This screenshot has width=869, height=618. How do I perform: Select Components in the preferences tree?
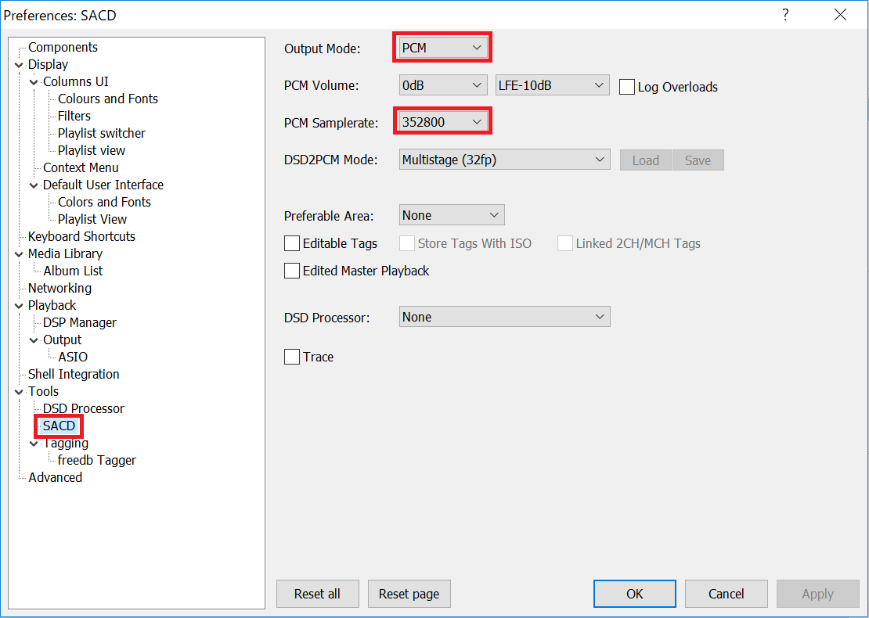pos(63,47)
